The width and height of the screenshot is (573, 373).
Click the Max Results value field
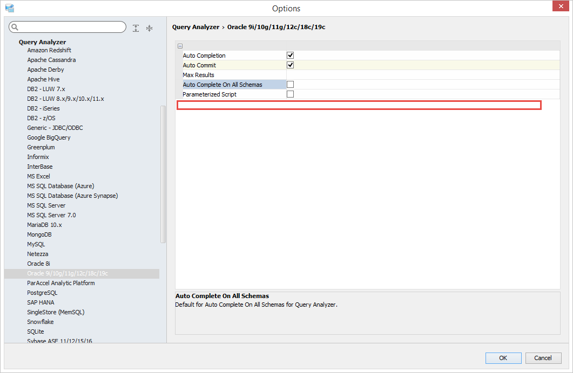(x=421, y=75)
